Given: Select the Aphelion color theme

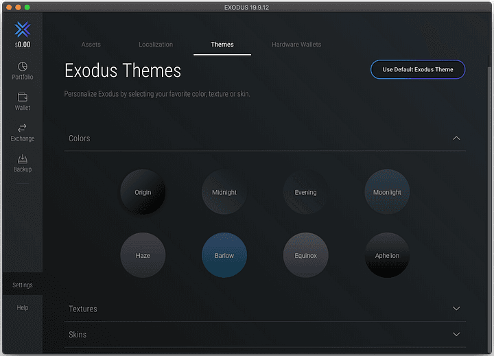Looking at the screenshot, I should pyautogui.click(x=387, y=255).
